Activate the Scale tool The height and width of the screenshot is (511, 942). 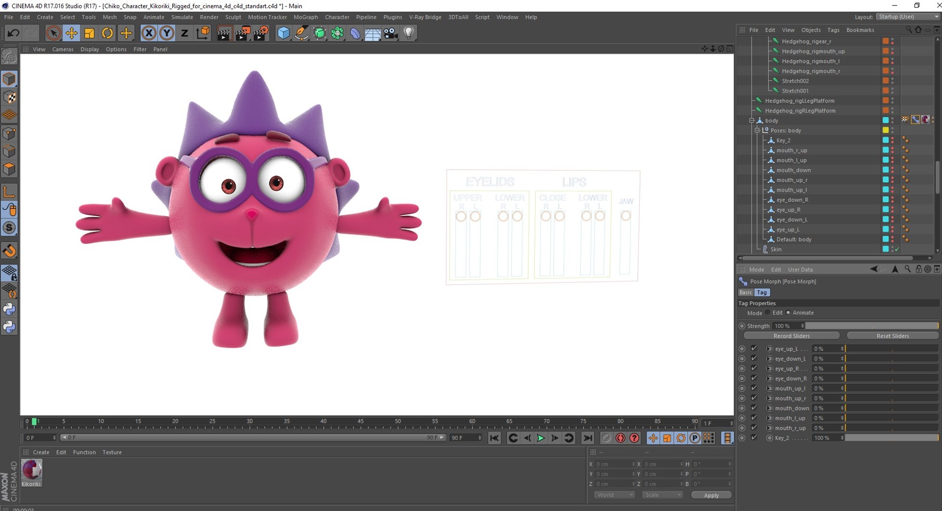click(x=89, y=33)
